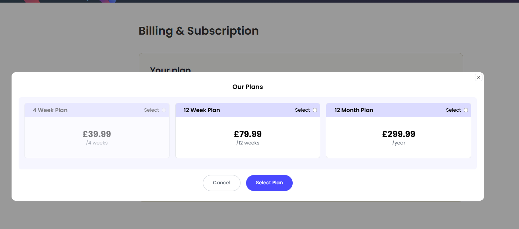Click the /4 weeks billing period text
The height and width of the screenshot is (229, 519).
point(97,143)
